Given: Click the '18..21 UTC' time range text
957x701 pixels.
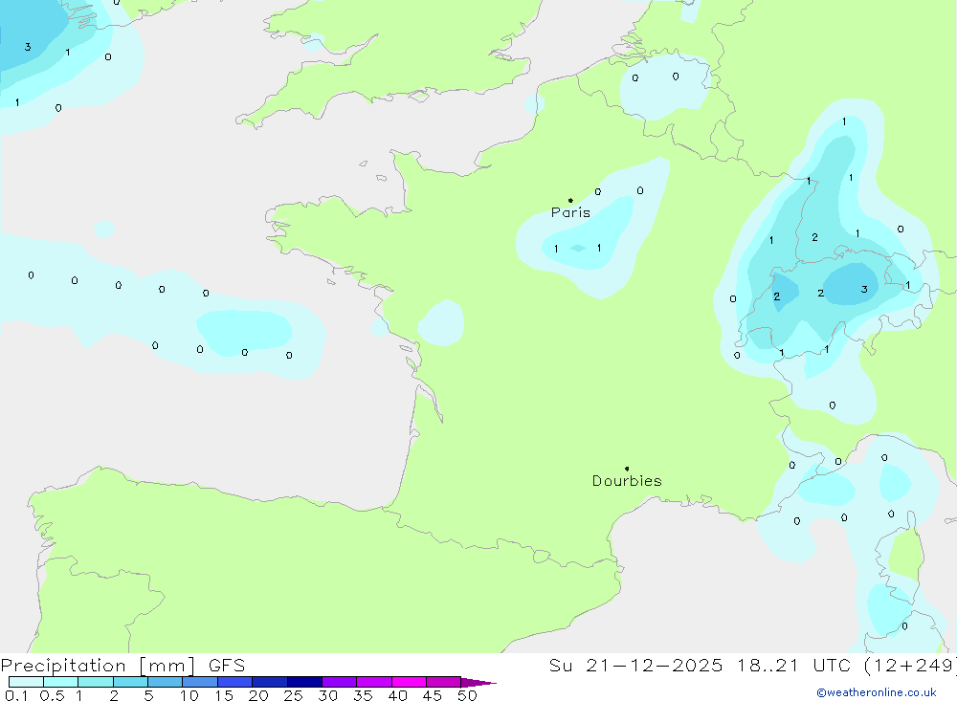Looking at the screenshot, I should [793, 666].
